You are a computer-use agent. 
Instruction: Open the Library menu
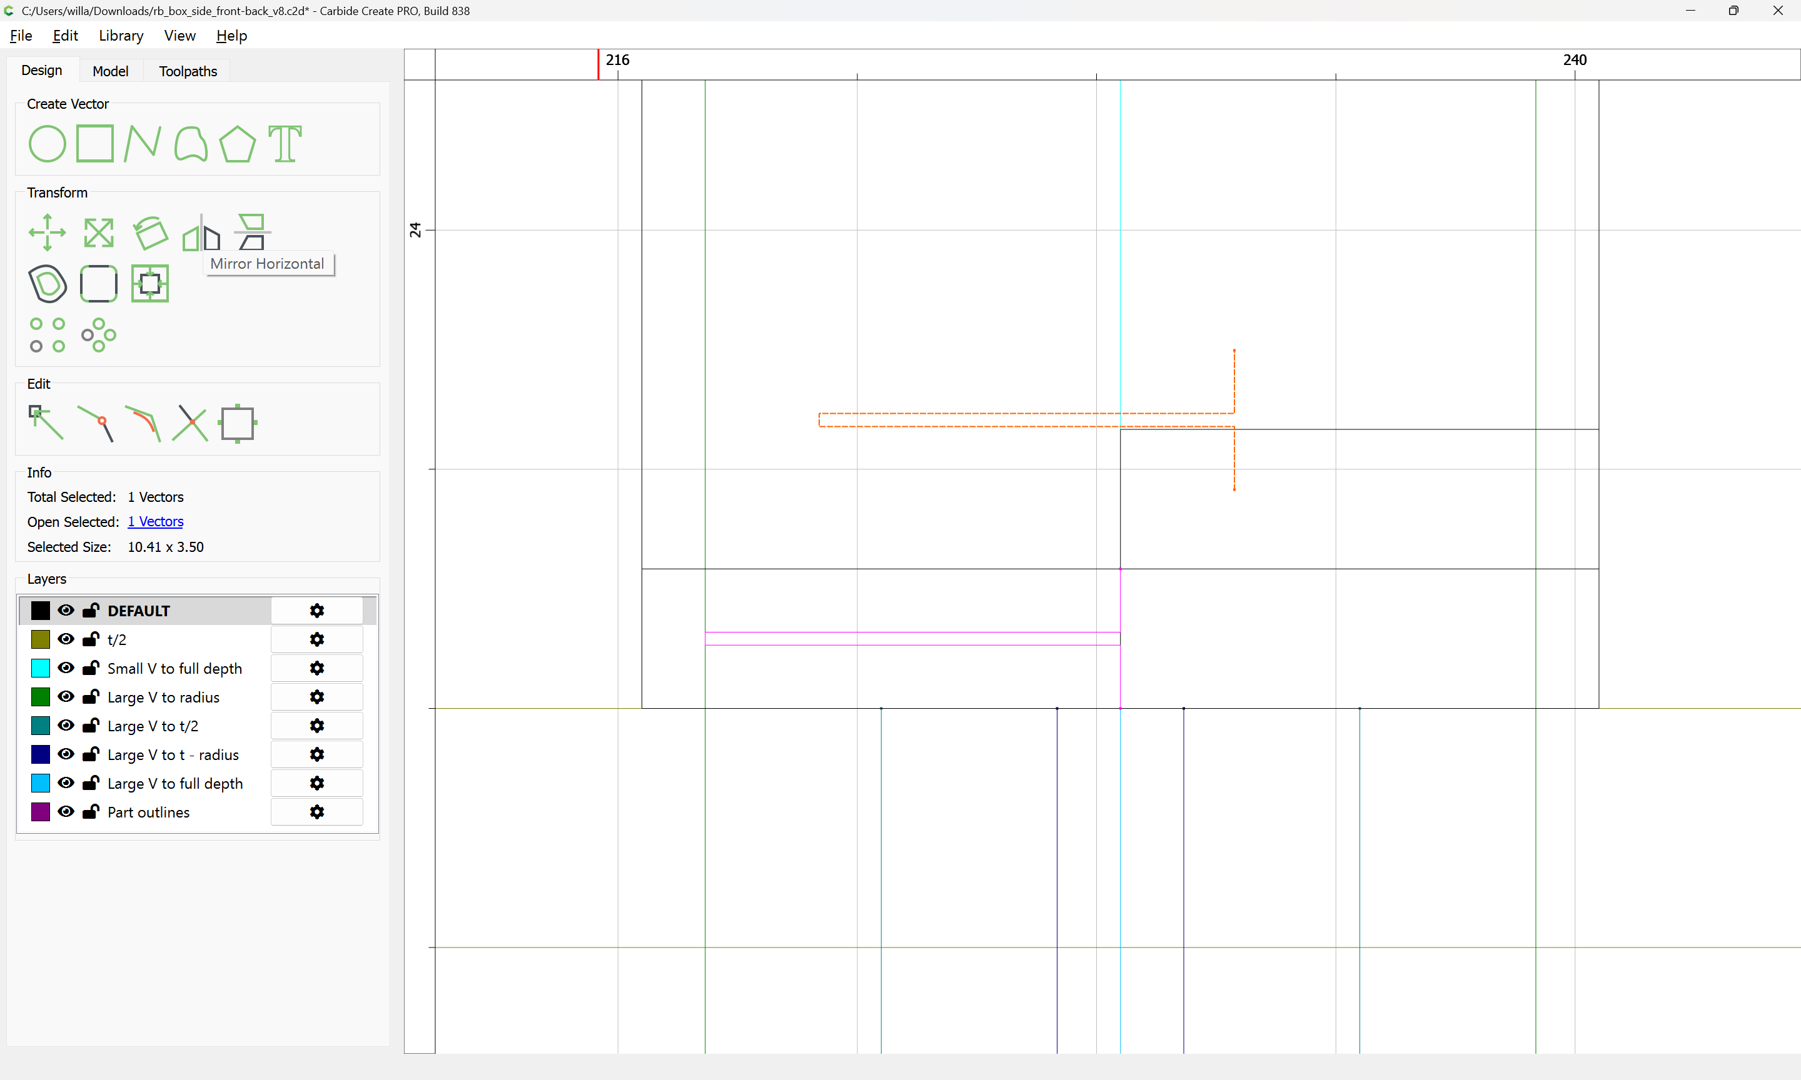(121, 36)
